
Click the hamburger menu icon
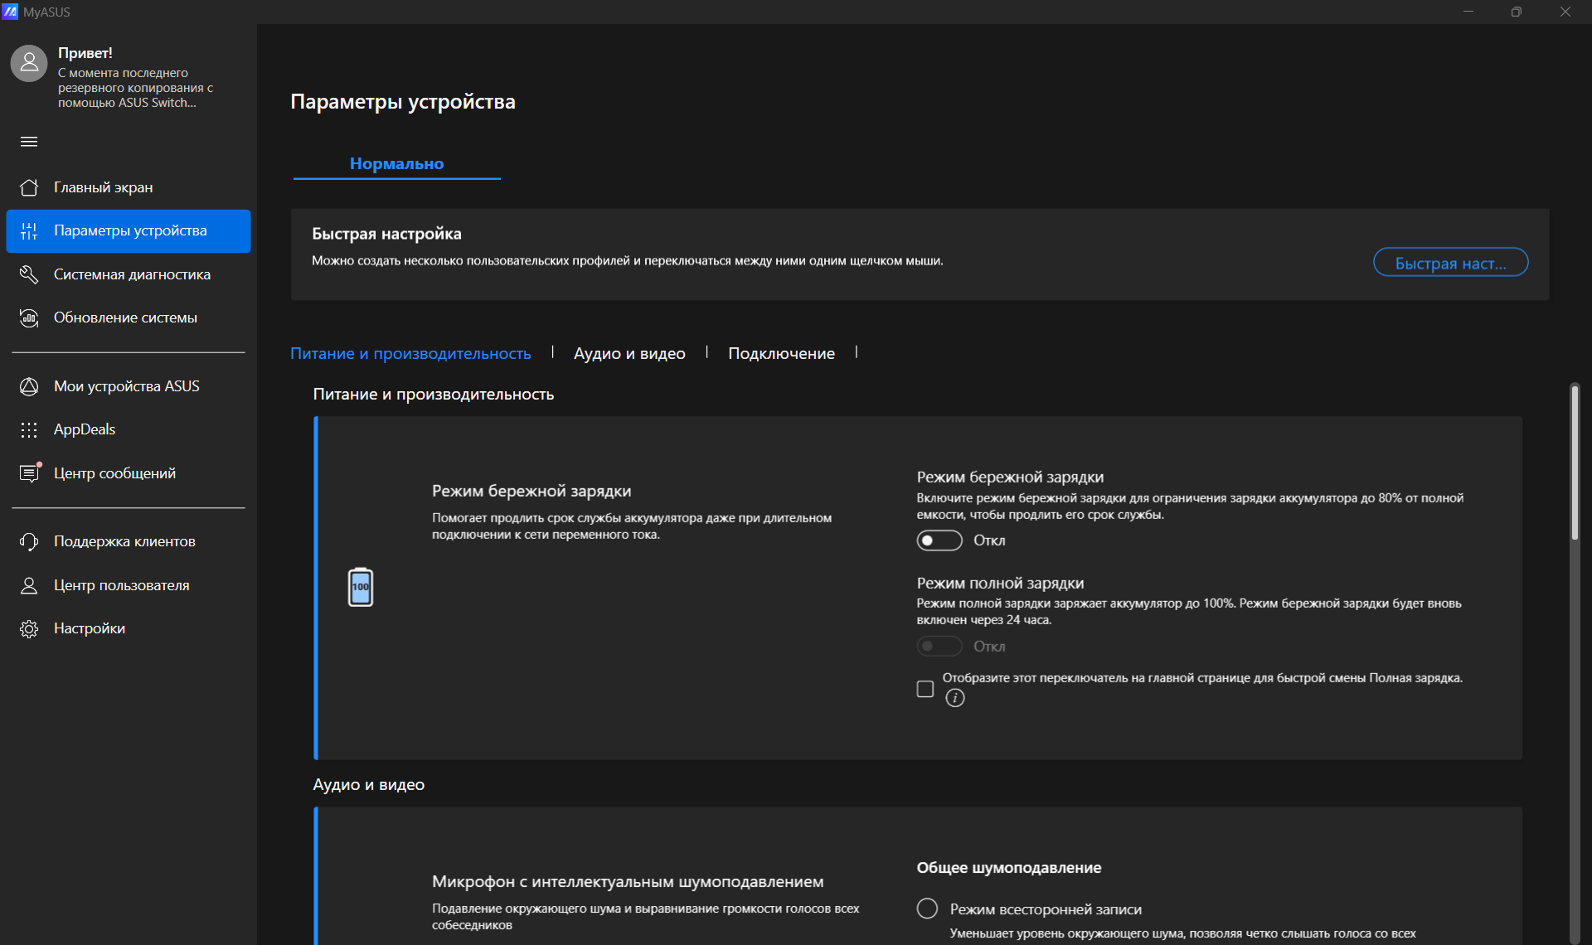click(x=29, y=142)
